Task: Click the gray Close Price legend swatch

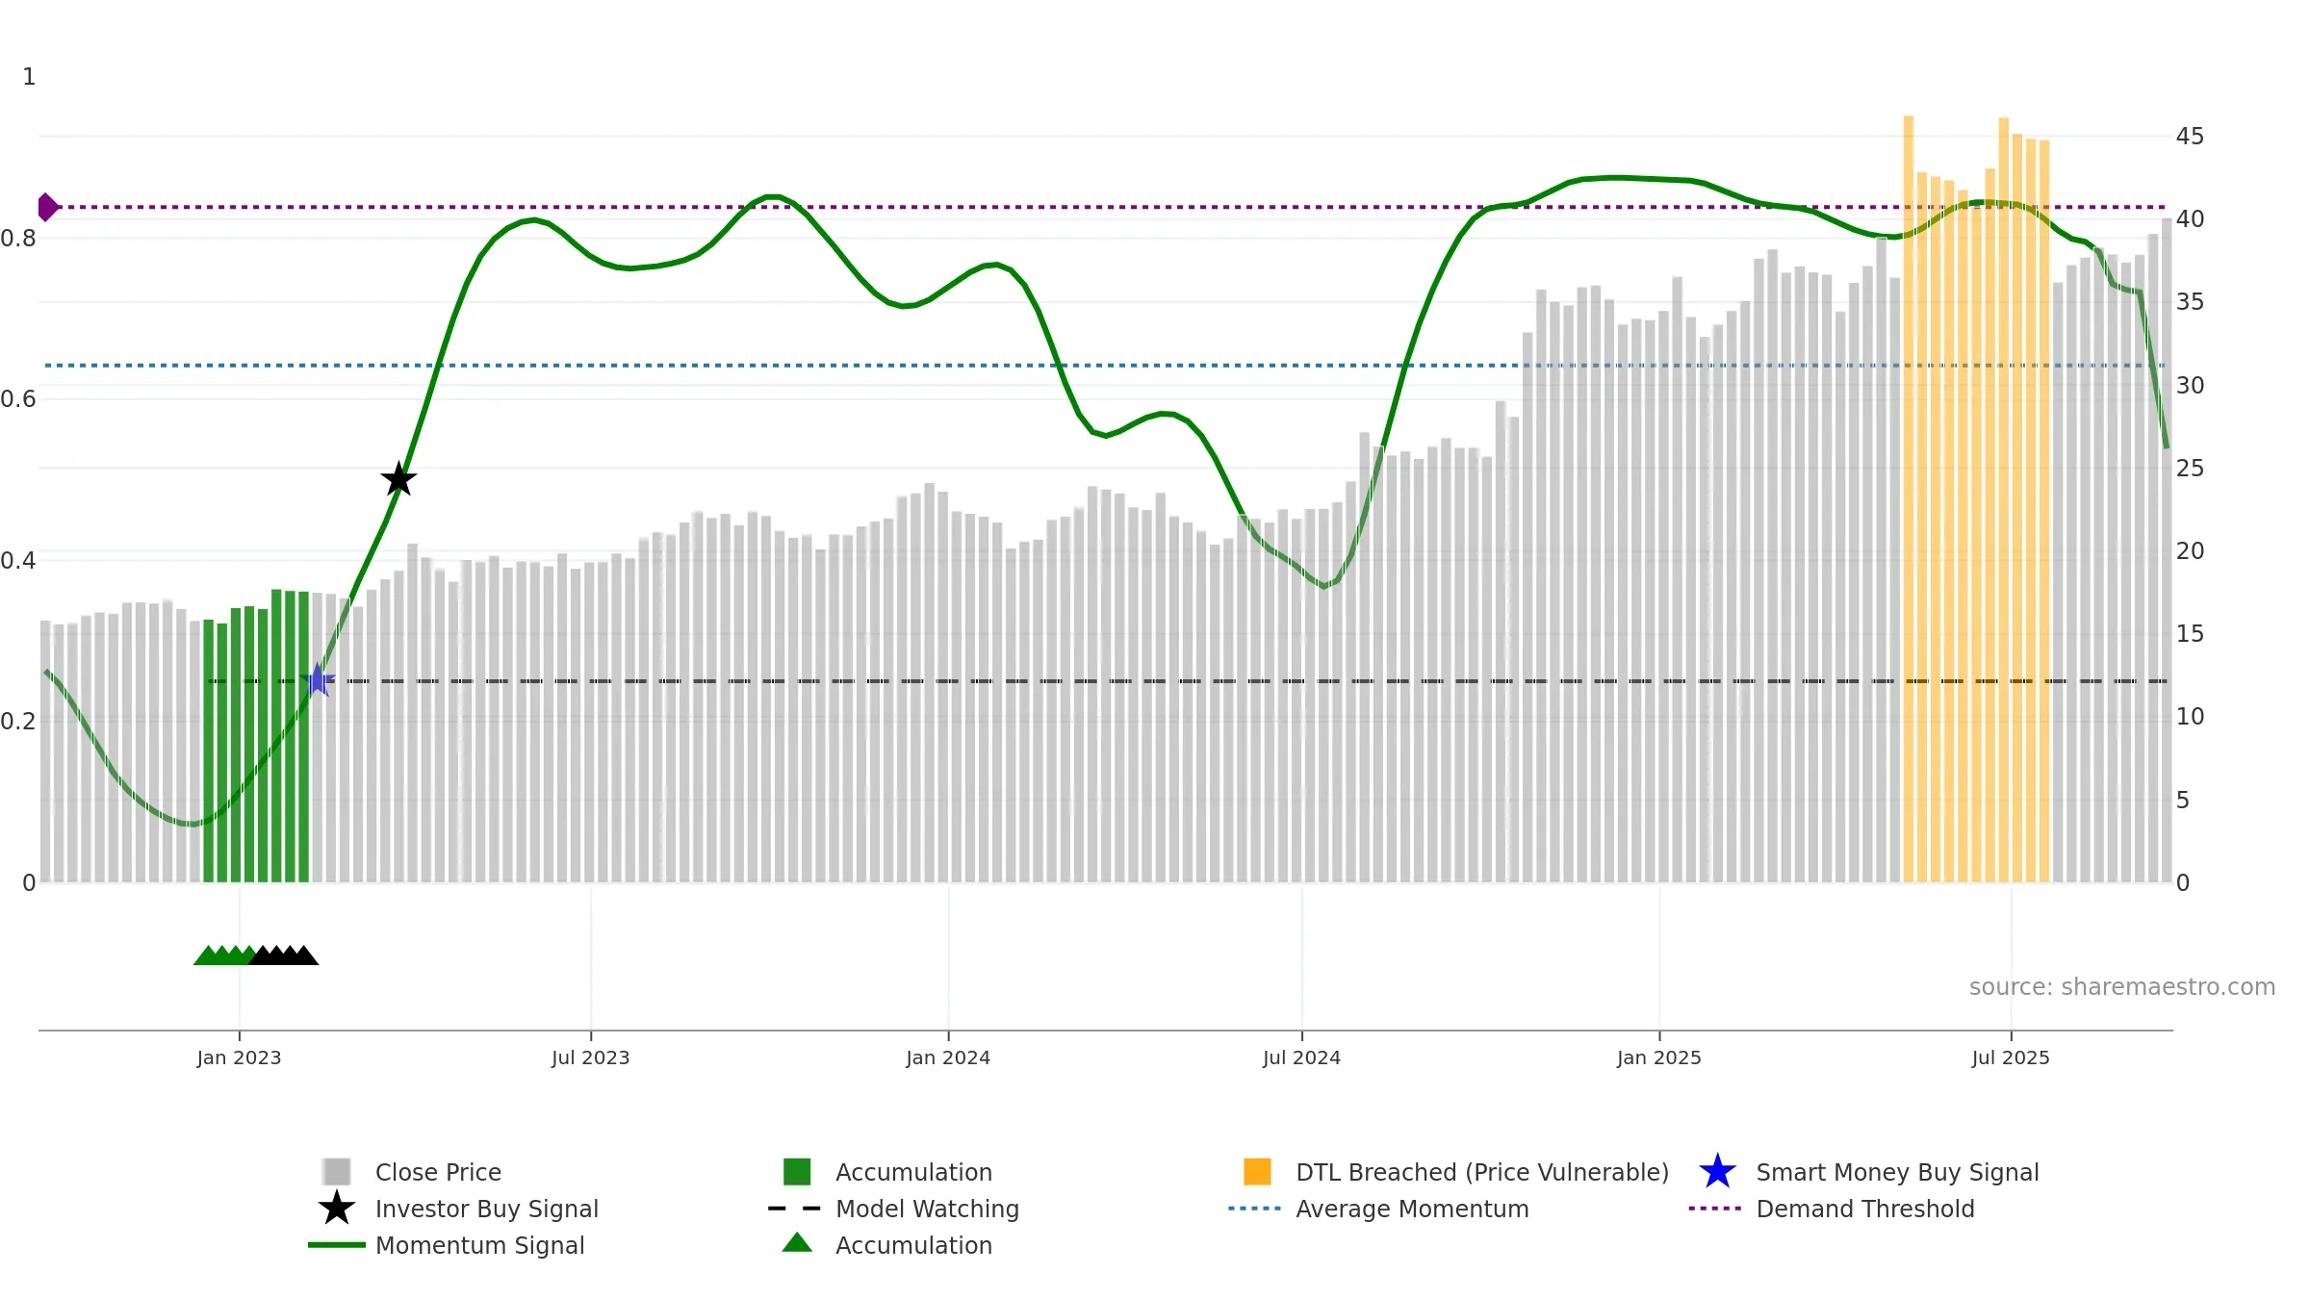Action: [x=337, y=1171]
